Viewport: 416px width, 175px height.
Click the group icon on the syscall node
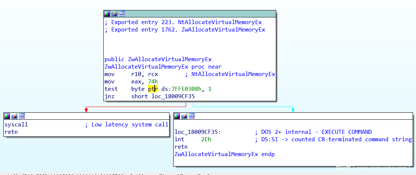pos(22,116)
